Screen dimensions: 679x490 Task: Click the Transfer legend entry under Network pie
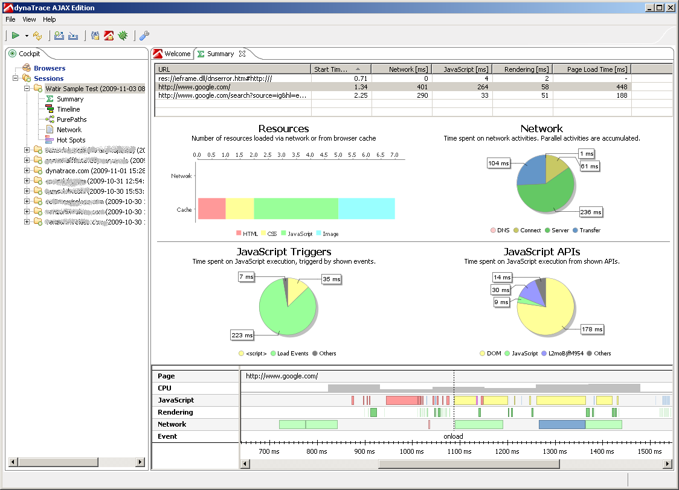(587, 230)
